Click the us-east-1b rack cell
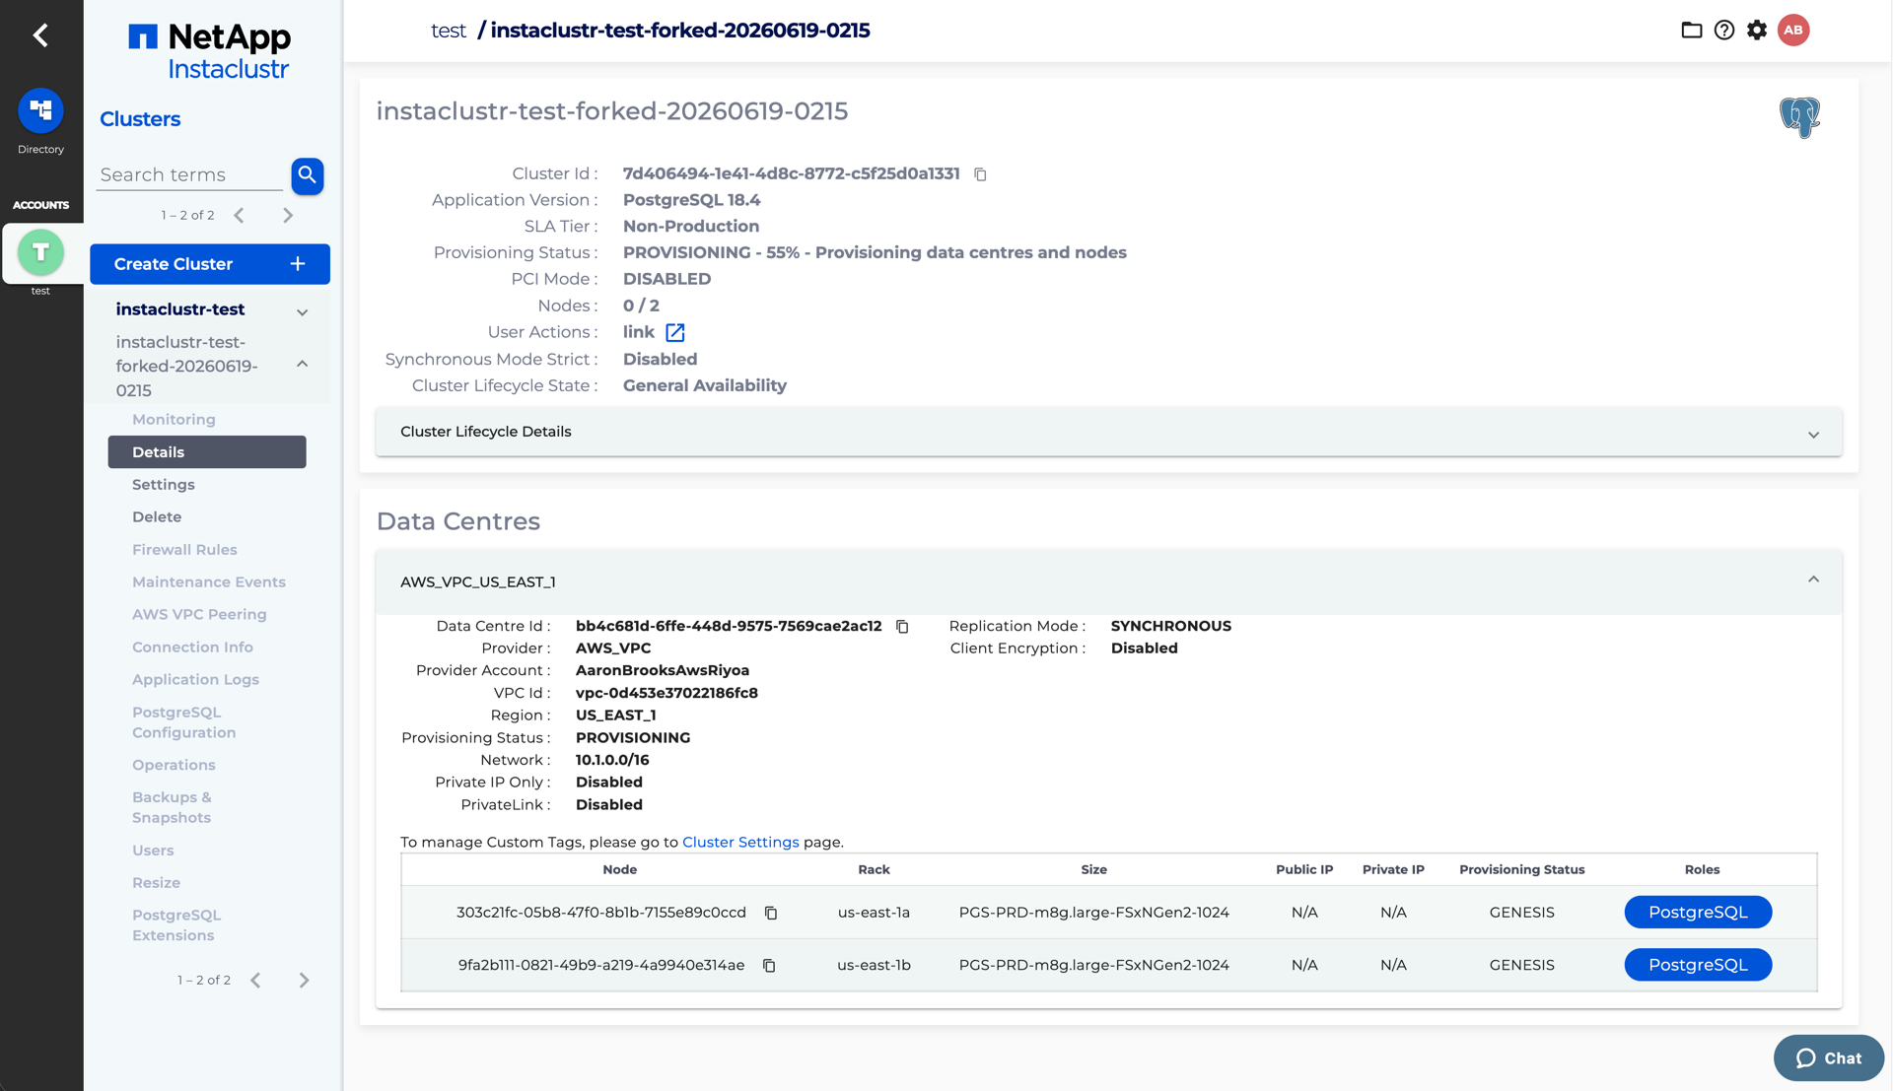 [x=874, y=966]
